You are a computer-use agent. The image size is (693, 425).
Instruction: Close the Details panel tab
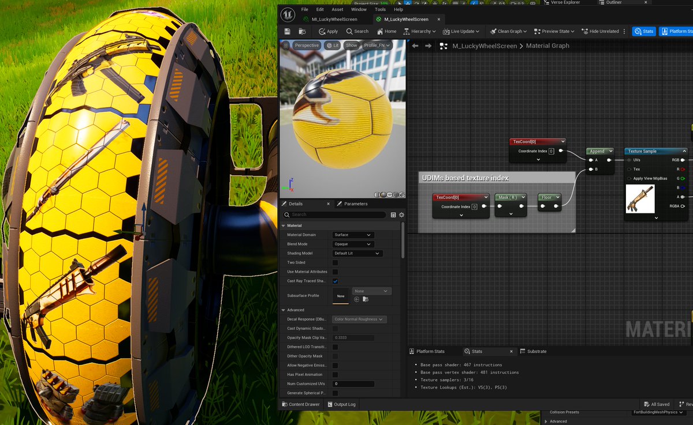point(329,204)
